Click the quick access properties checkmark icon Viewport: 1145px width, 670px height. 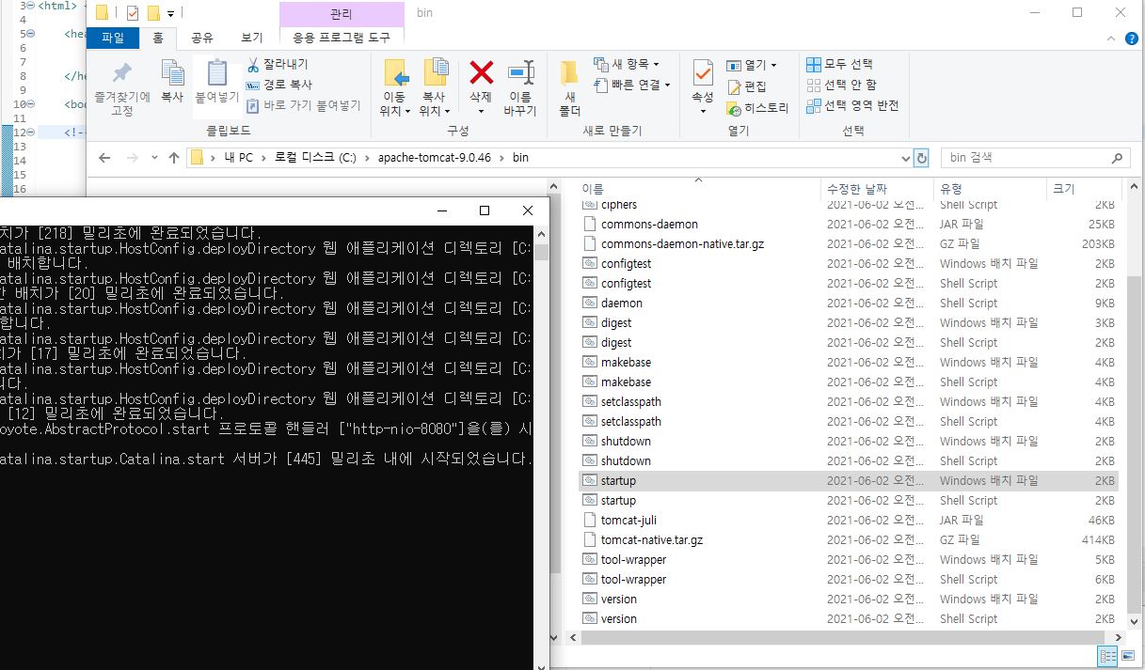click(132, 13)
